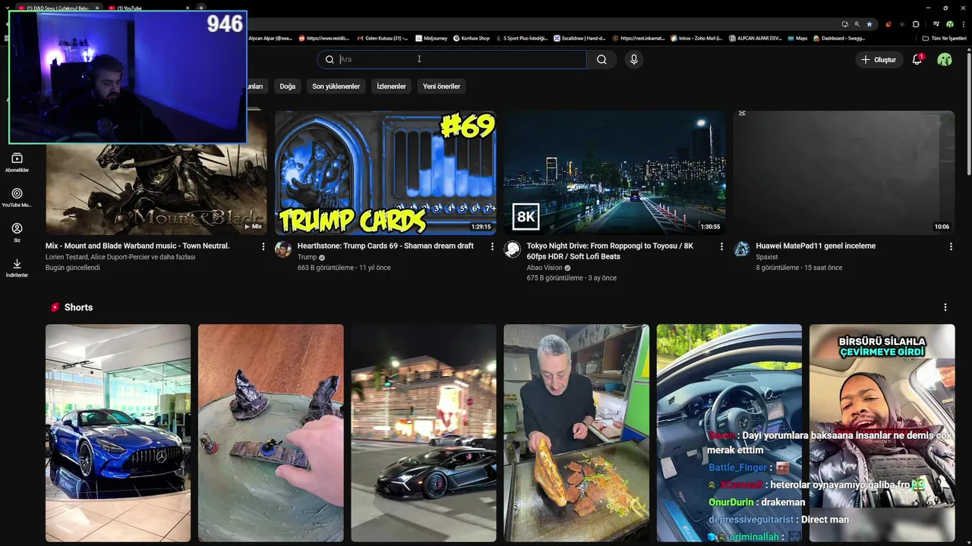Click the Shorts section heading
This screenshot has width=972, height=546.
tap(78, 307)
